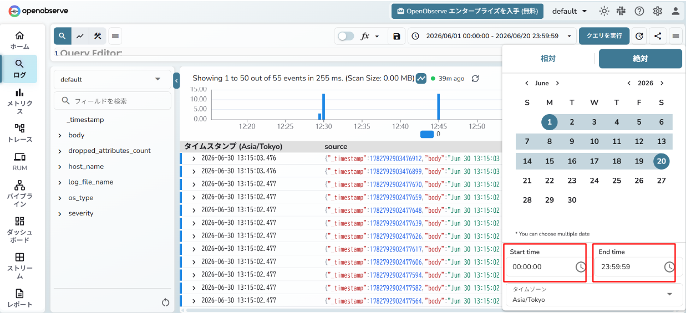Click the field search box
686x313 pixels.
tap(112, 101)
